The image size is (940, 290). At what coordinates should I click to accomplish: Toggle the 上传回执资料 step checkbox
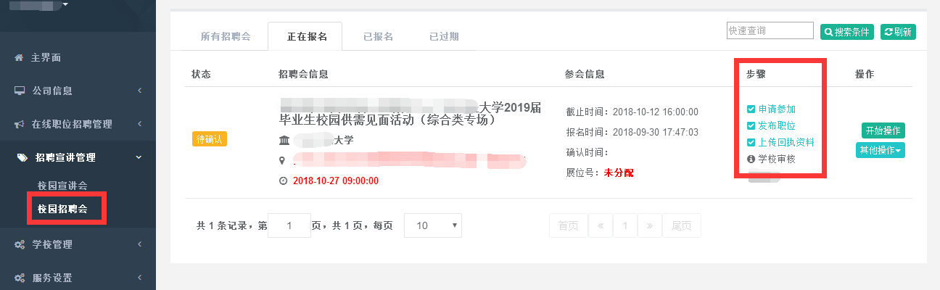tap(751, 142)
